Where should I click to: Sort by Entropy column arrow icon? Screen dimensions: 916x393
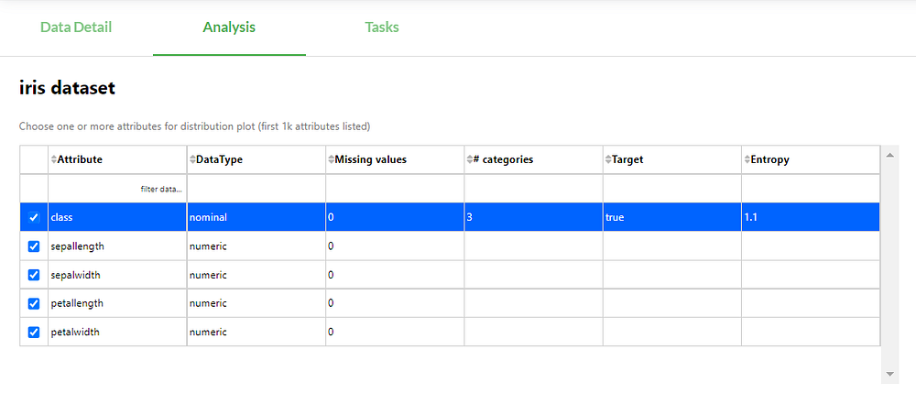tap(747, 159)
